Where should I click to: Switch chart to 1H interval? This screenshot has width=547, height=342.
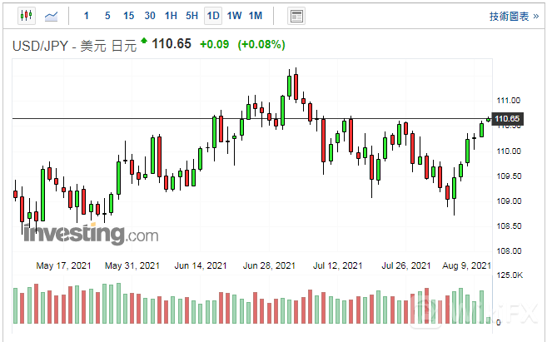(171, 16)
